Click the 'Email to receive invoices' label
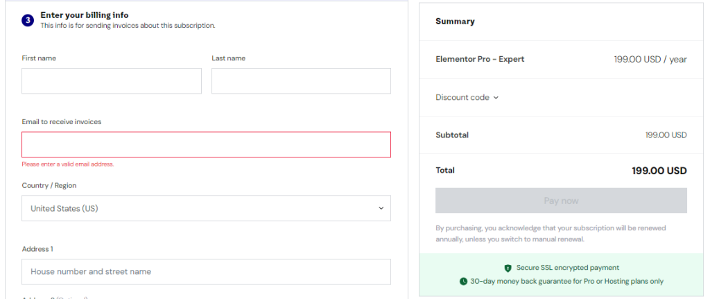Image resolution: width=710 pixels, height=299 pixels. [x=62, y=122]
